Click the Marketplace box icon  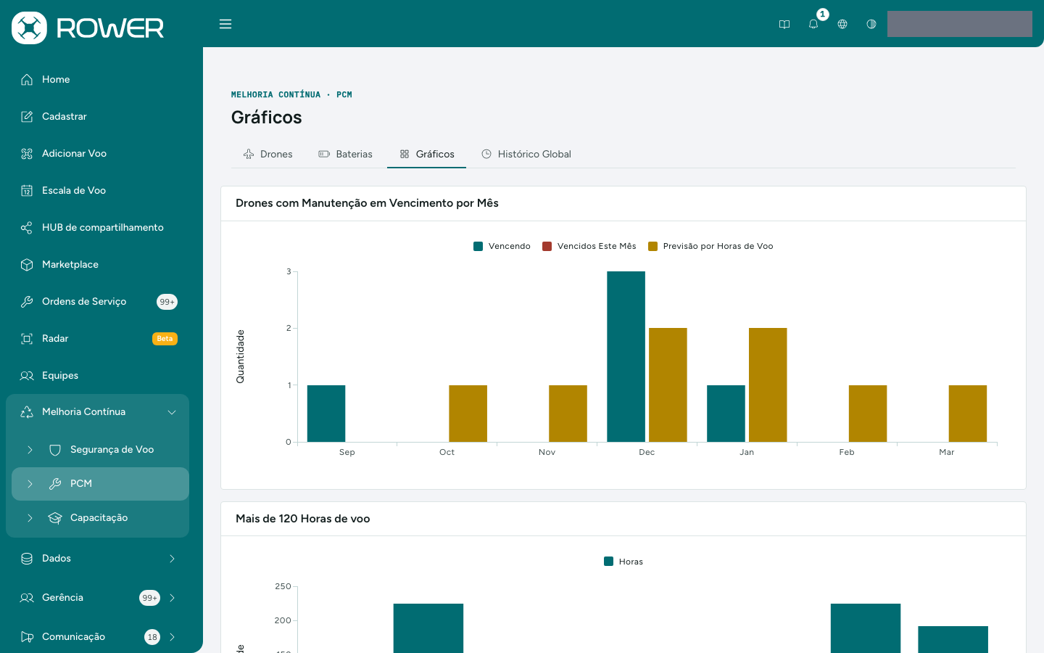[x=27, y=265]
